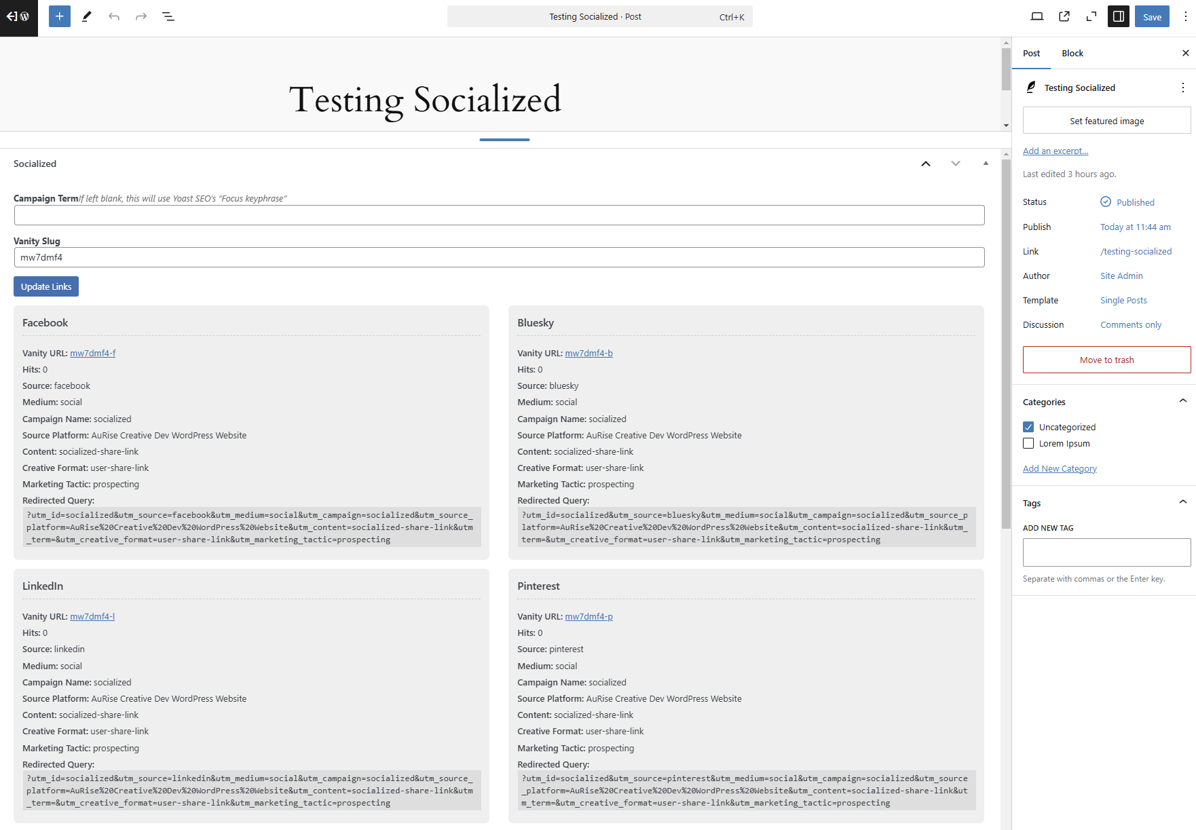Image resolution: width=1196 pixels, height=830 pixels.
Task: Click the Facebook card heading
Action: 45,322
